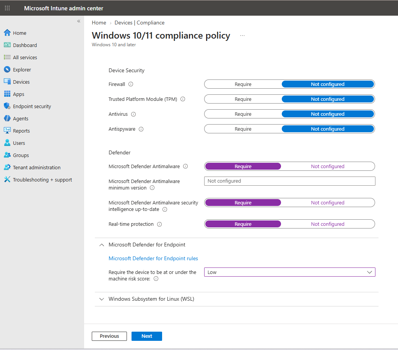The width and height of the screenshot is (398, 350).
Task: Set Microsoft Defender Antimalware to Not configured
Action: (328, 166)
